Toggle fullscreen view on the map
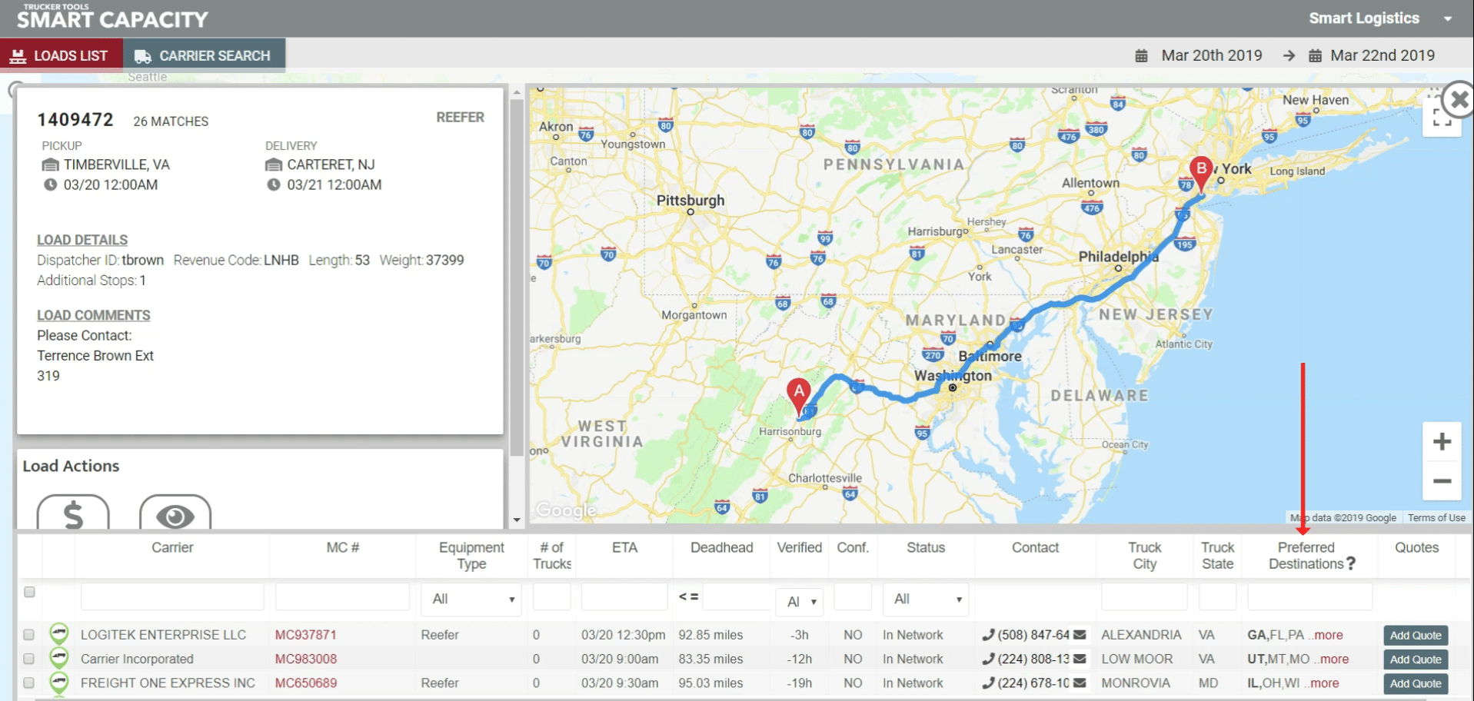 (x=1442, y=117)
